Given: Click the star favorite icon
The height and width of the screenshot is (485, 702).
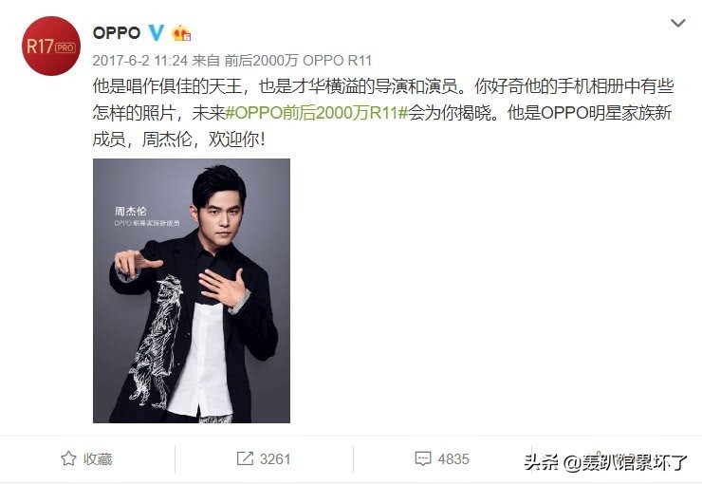Looking at the screenshot, I should [68, 458].
